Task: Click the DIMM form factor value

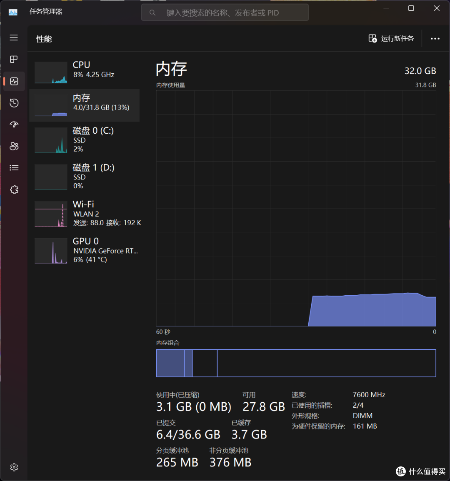Action: point(362,416)
